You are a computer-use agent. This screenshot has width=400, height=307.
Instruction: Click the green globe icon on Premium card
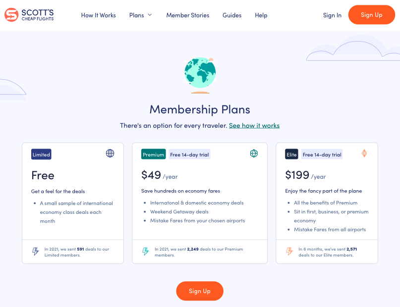(254, 153)
